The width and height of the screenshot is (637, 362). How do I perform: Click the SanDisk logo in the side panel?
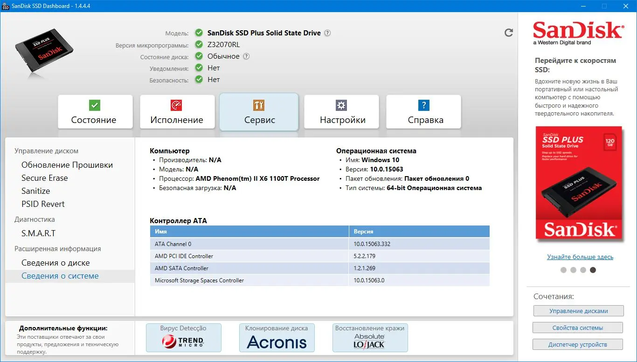(x=578, y=33)
